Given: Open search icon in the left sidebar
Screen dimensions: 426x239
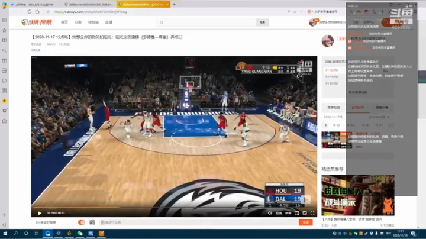Looking at the screenshot, I should (4, 50).
